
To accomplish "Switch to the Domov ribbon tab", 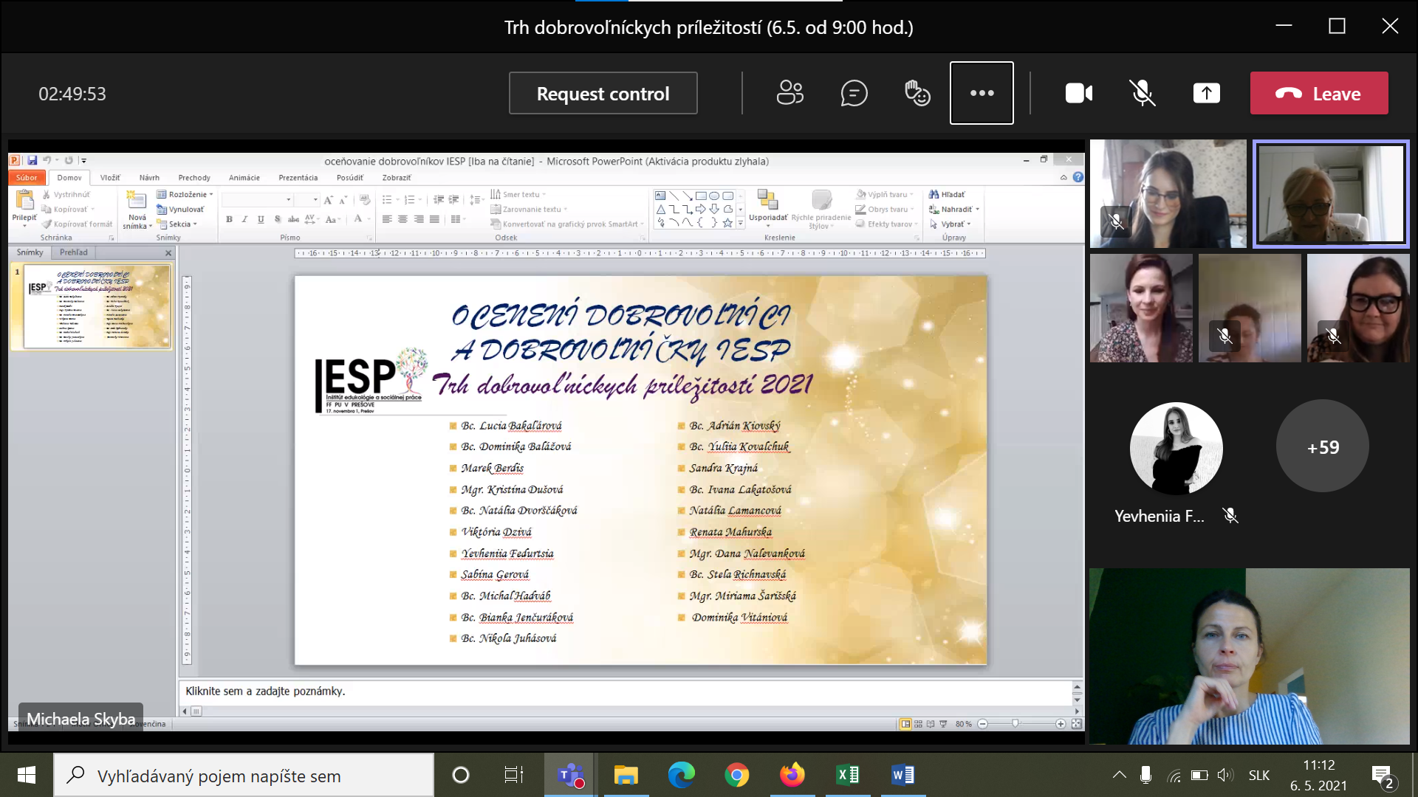I will pyautogui.click(x=69, y=178).
